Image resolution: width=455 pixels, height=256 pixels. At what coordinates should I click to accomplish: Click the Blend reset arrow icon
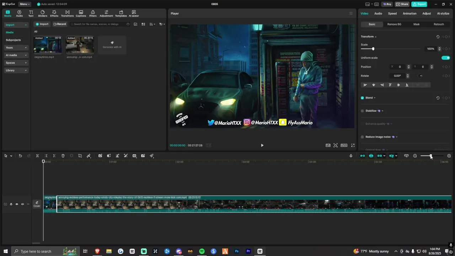tap(438, 98)
